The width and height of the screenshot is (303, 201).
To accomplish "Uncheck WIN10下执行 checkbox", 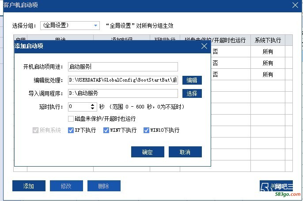I will (x=146, y=130).
